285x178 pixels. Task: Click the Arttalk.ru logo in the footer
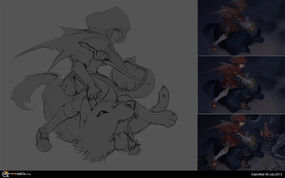pos(16,174)
